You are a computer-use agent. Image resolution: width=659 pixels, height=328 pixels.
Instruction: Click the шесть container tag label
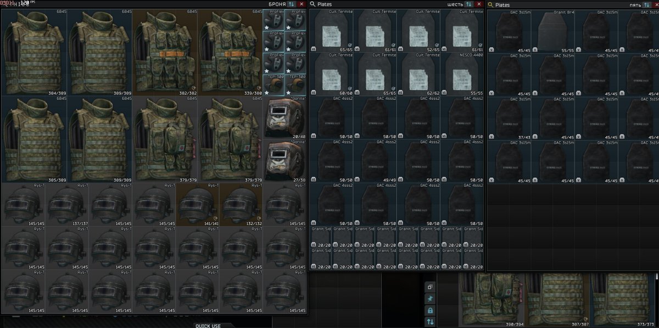click(455, 4)
